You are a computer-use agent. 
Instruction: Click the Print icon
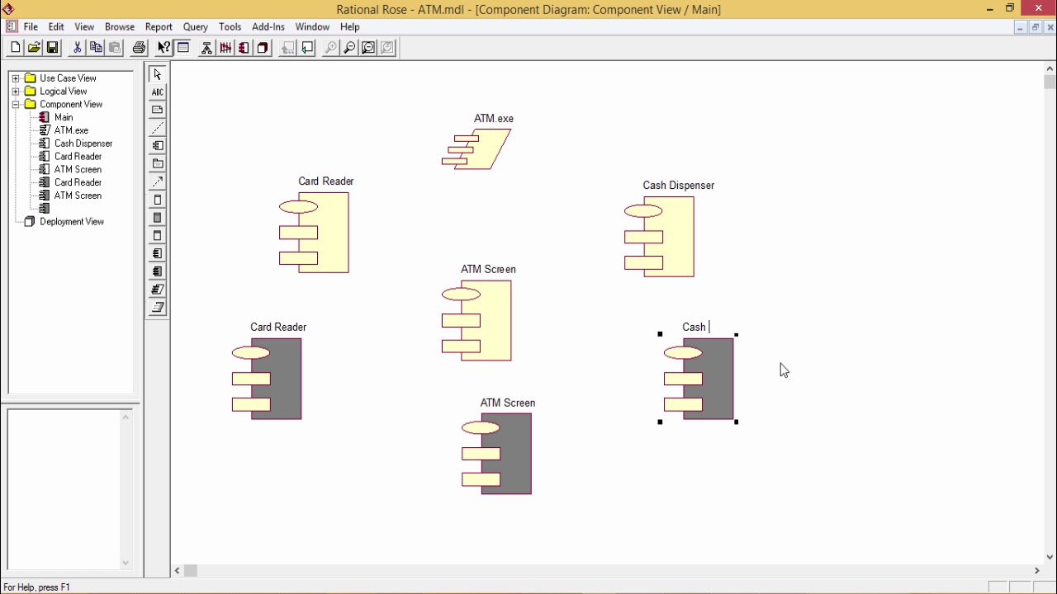[x=139, y=48]
